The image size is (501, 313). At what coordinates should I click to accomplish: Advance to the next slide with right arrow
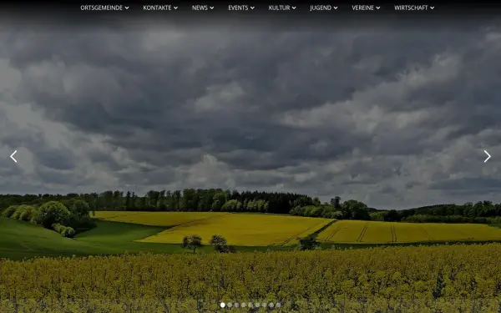(487, 156)
